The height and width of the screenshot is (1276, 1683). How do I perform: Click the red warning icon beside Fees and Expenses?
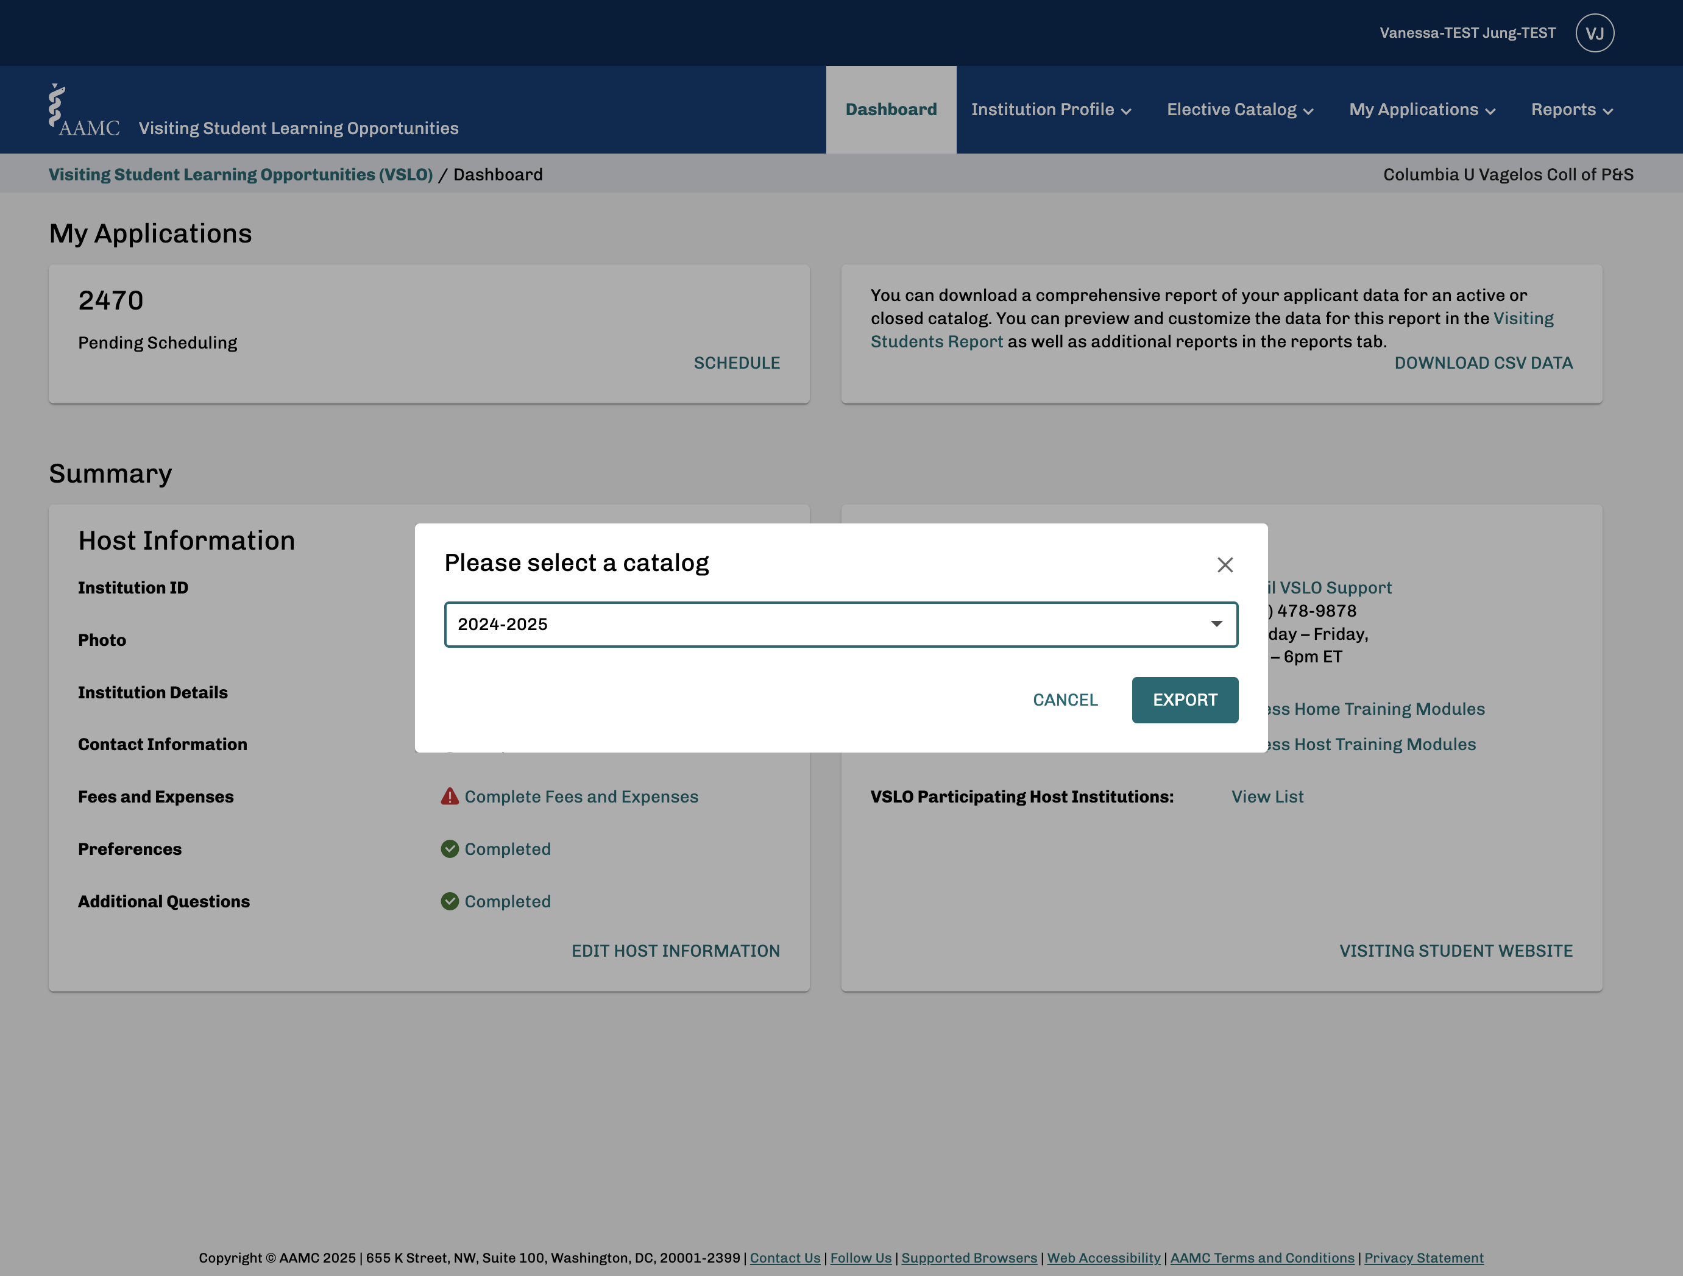[x=450, y=796]
